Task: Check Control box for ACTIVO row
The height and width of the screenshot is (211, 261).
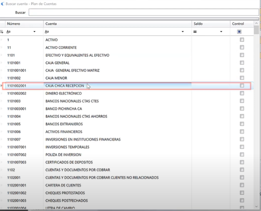Action: [242, 40]
